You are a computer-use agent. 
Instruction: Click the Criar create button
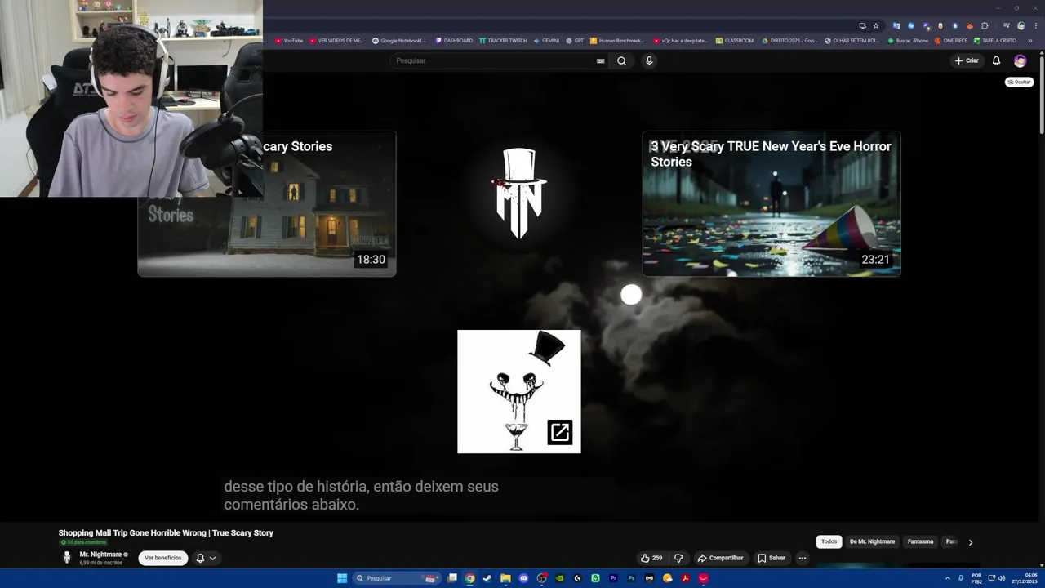tap(967, 60)
